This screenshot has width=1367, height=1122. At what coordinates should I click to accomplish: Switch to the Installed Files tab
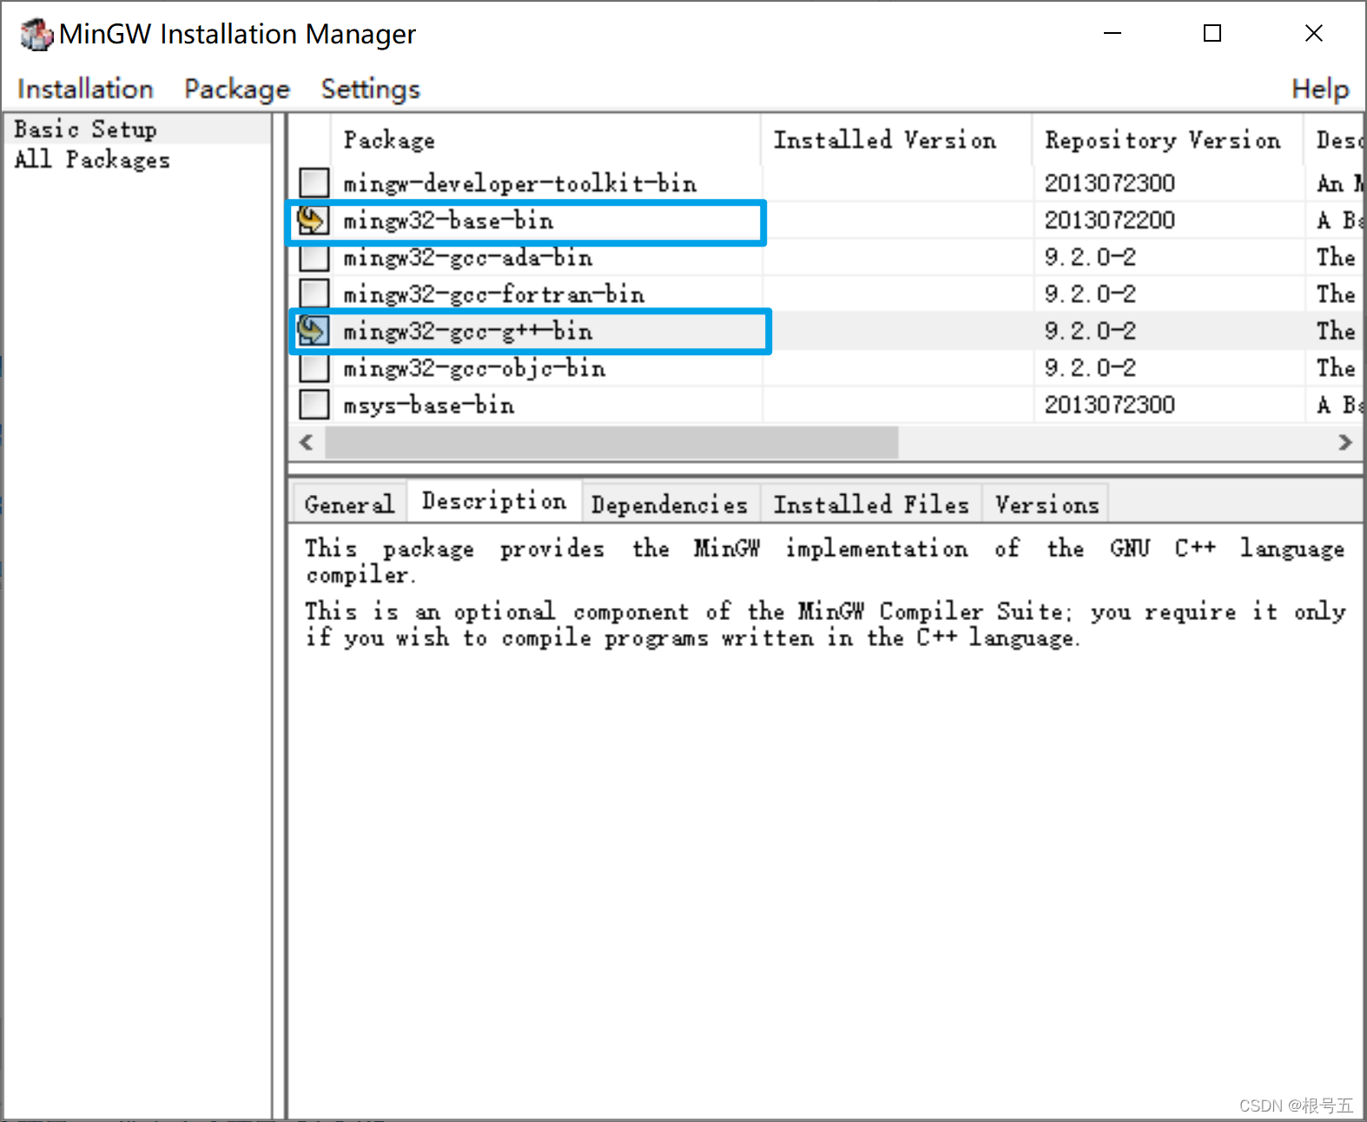click(x=871, y=504)
